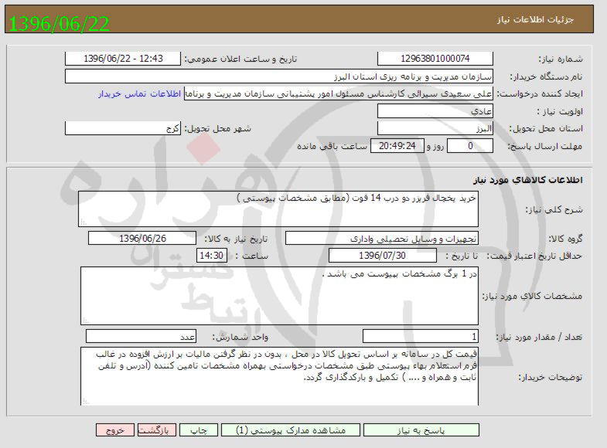Click the واحد شمارش field showing عدد
607x448 pixels.
(141, 336)
